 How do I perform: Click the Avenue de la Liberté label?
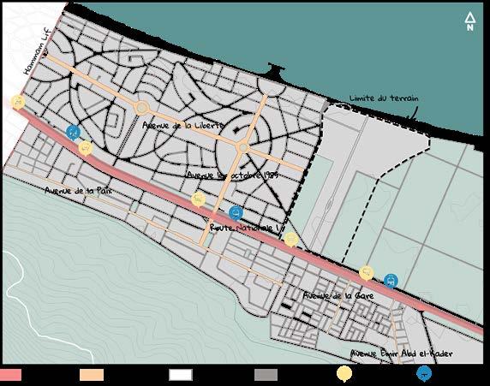click(x=182, y=125)
